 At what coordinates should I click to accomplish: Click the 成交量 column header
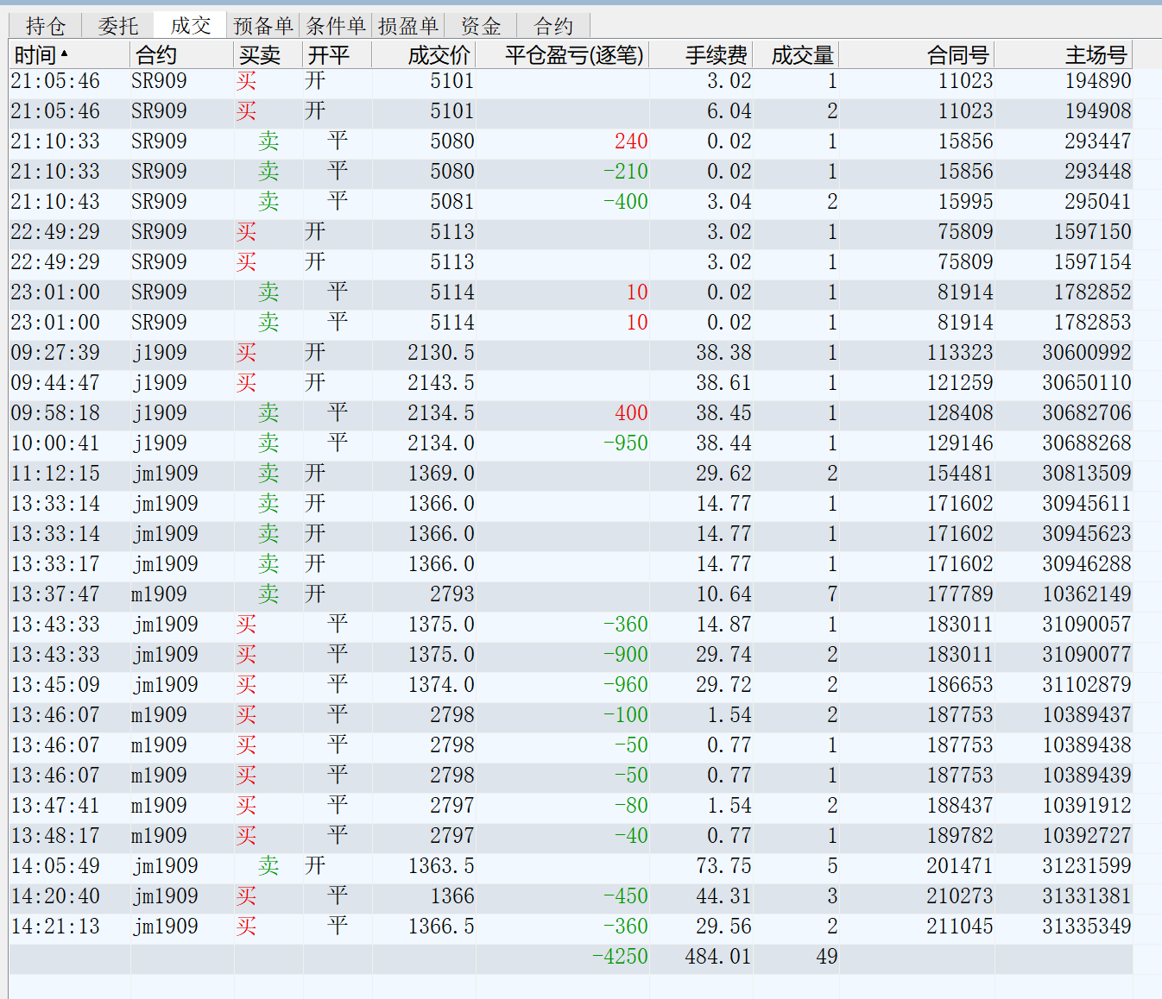coord(802,55)
